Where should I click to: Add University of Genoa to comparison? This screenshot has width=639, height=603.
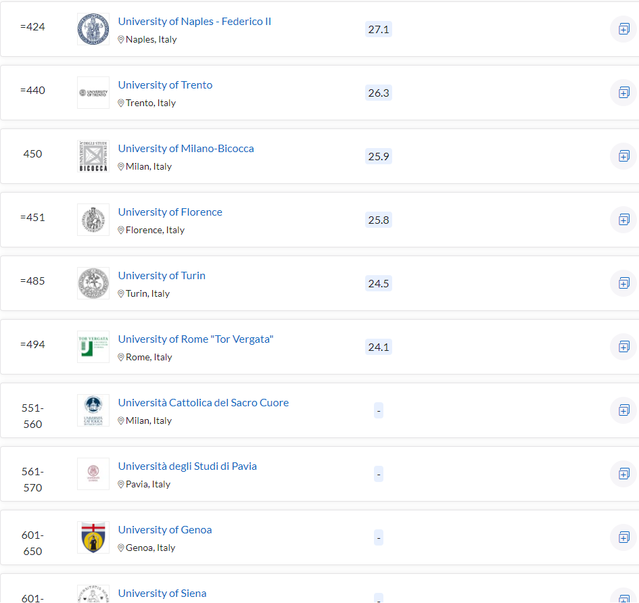click(x=623, y=537)
